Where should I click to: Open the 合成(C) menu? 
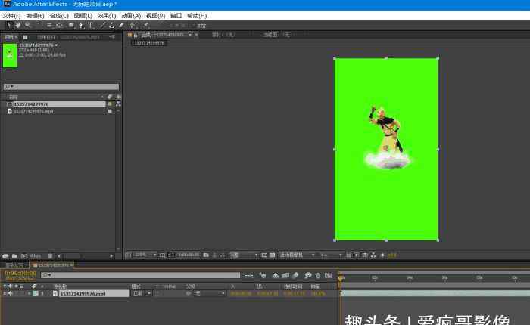coord(59,16)
